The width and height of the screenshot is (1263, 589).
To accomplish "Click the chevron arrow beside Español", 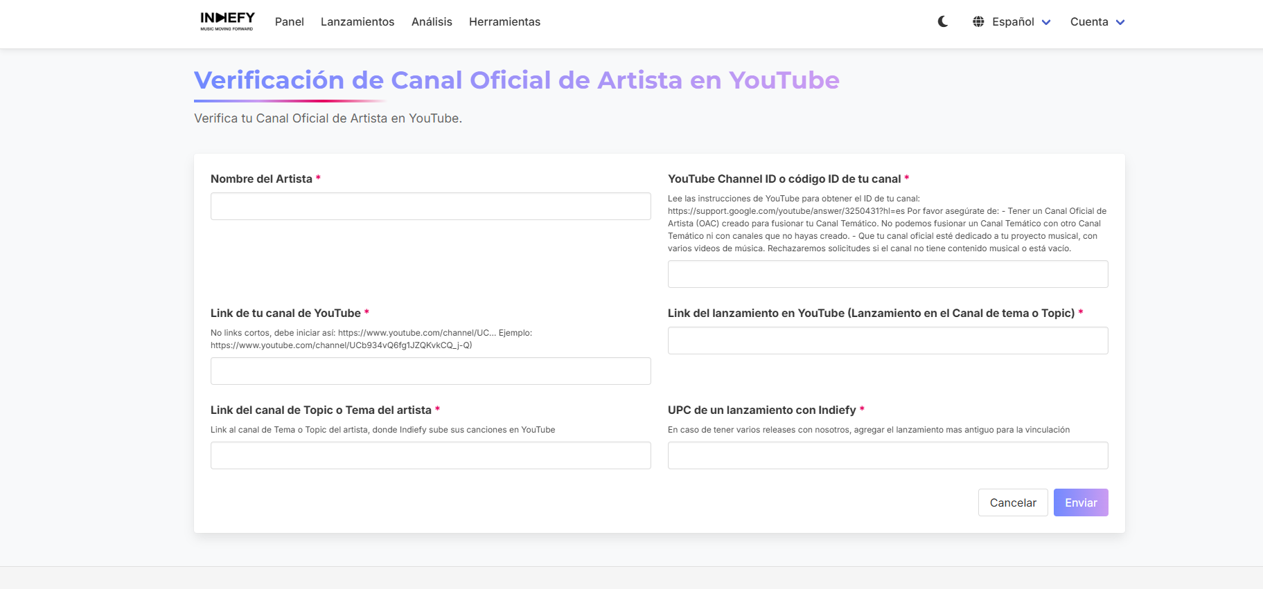I will coord(1046,22).
